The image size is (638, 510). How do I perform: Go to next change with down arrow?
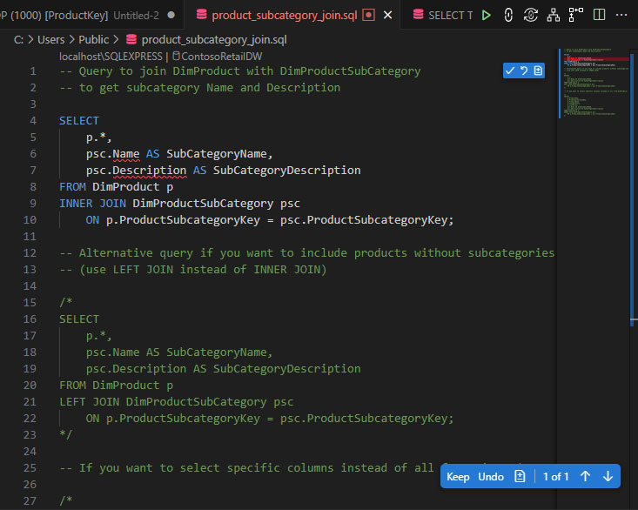pos(608,476)
